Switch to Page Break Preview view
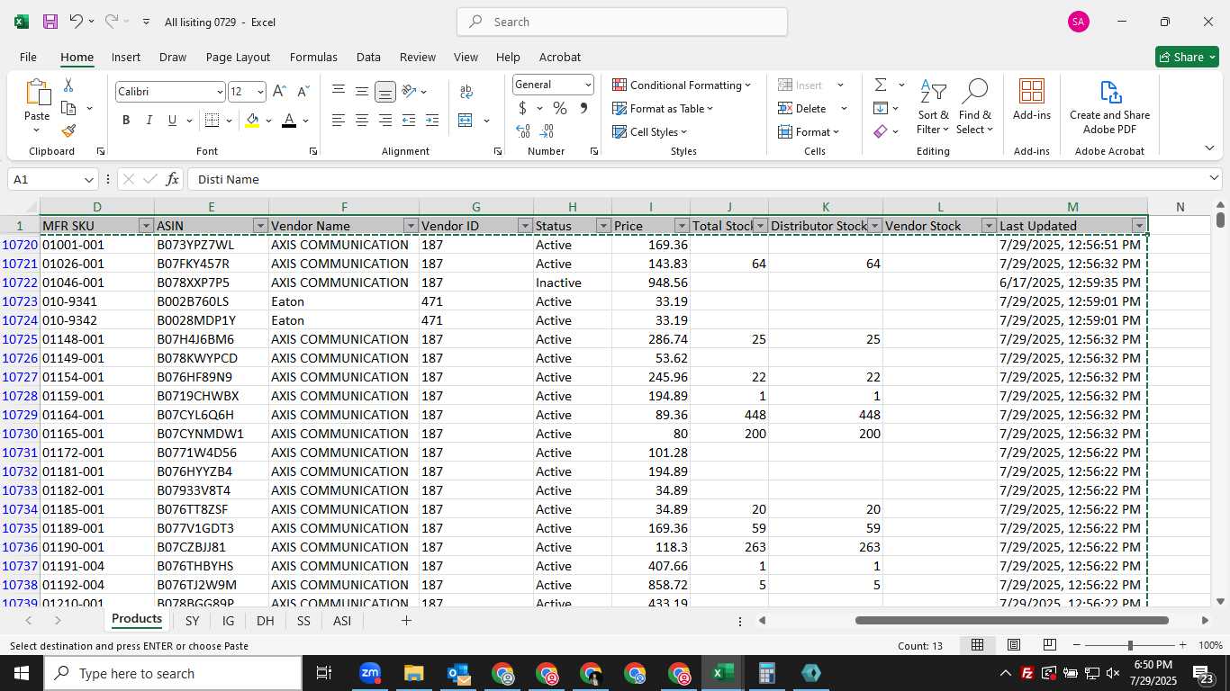Screen dimensions: 1230x691 click(1049, 645)
